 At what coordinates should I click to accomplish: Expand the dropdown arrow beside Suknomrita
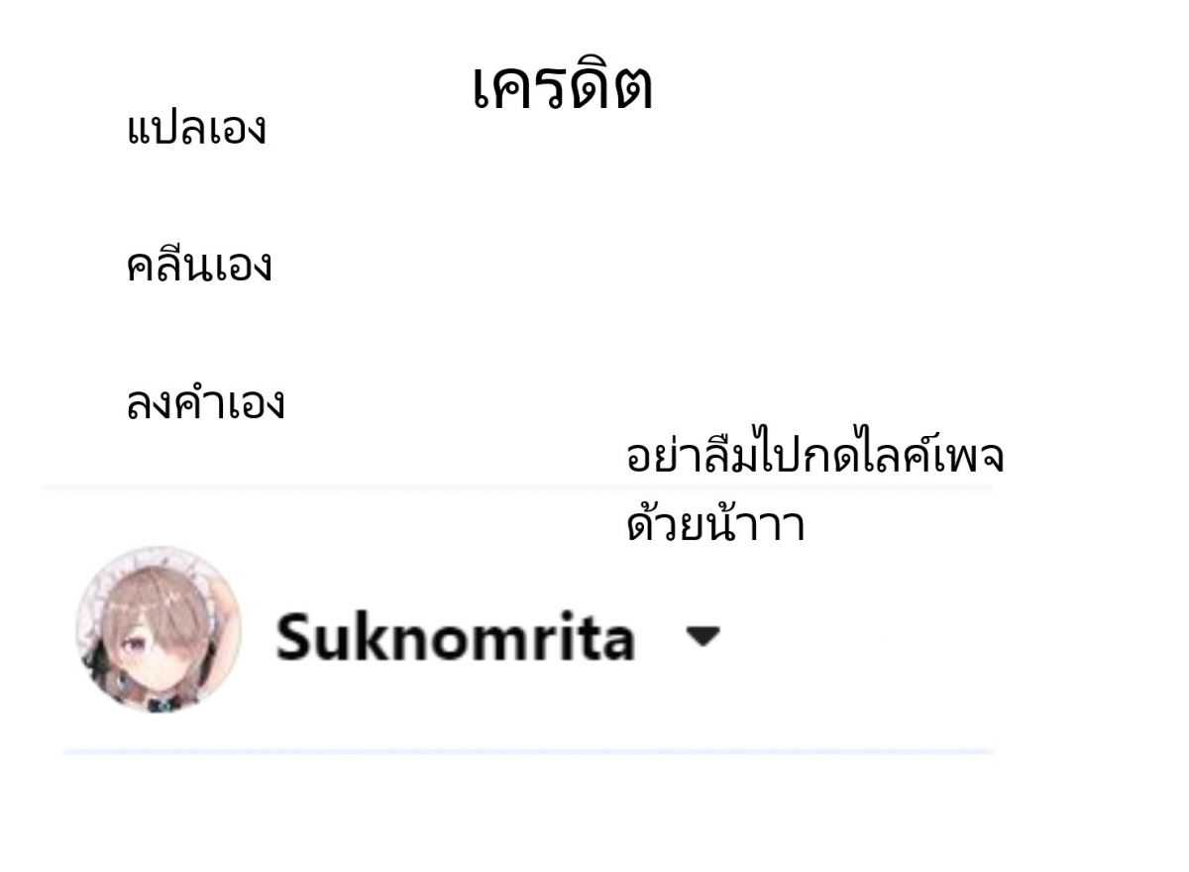[703, 635]
